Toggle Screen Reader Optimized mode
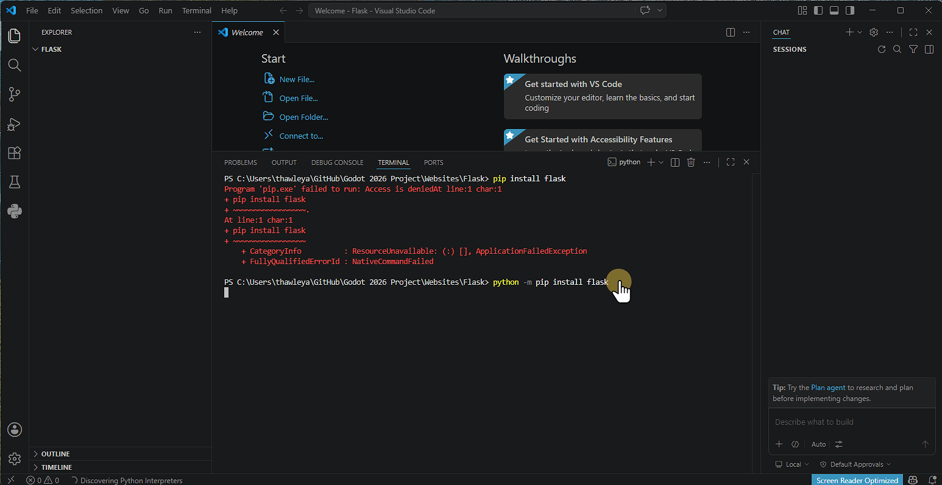 click(857, 480)
